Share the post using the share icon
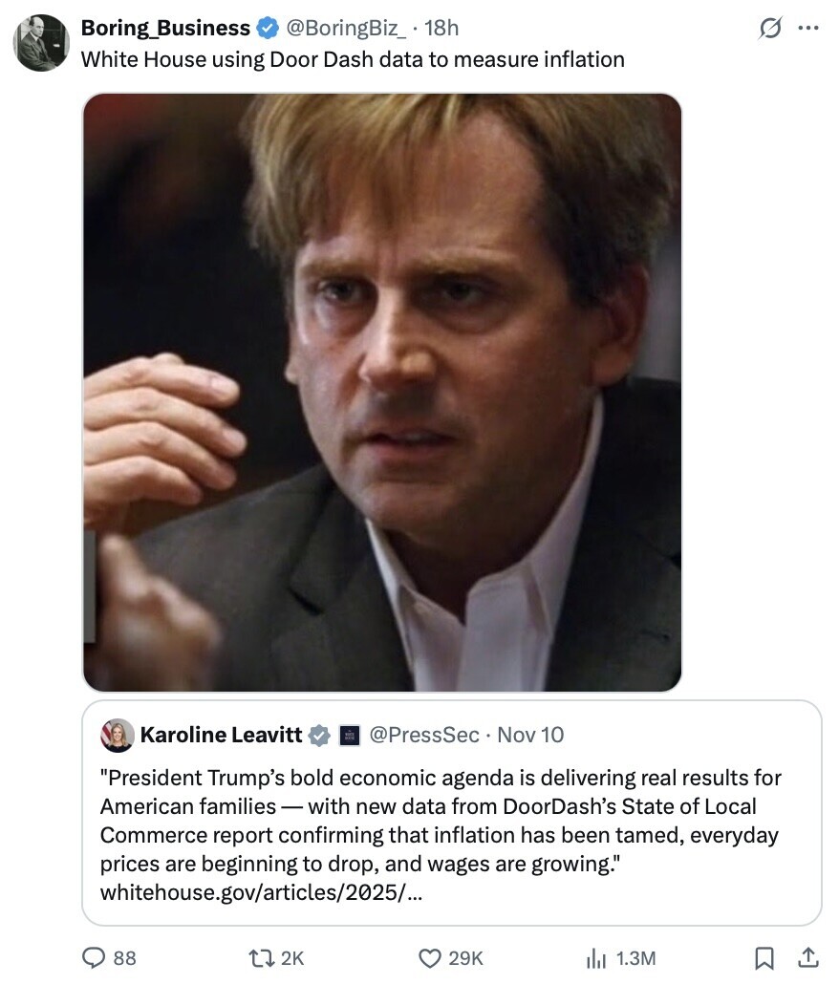The height and width of the screenshot is (984, 839). point(807,957)
